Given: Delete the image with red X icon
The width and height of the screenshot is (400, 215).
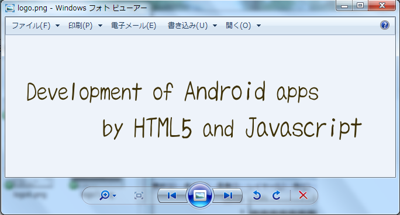Looking at the screenshot, I should click(x=303, y=195).
